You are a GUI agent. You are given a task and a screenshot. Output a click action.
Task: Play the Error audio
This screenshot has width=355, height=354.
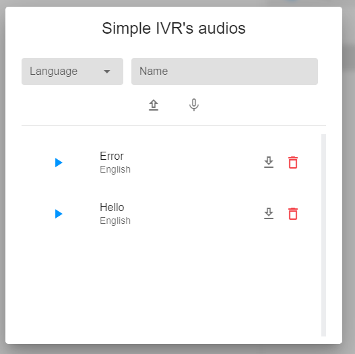59,163
